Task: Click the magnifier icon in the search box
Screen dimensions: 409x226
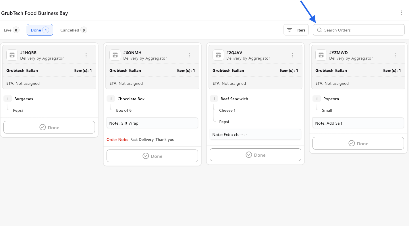Action: coord(319,30)
